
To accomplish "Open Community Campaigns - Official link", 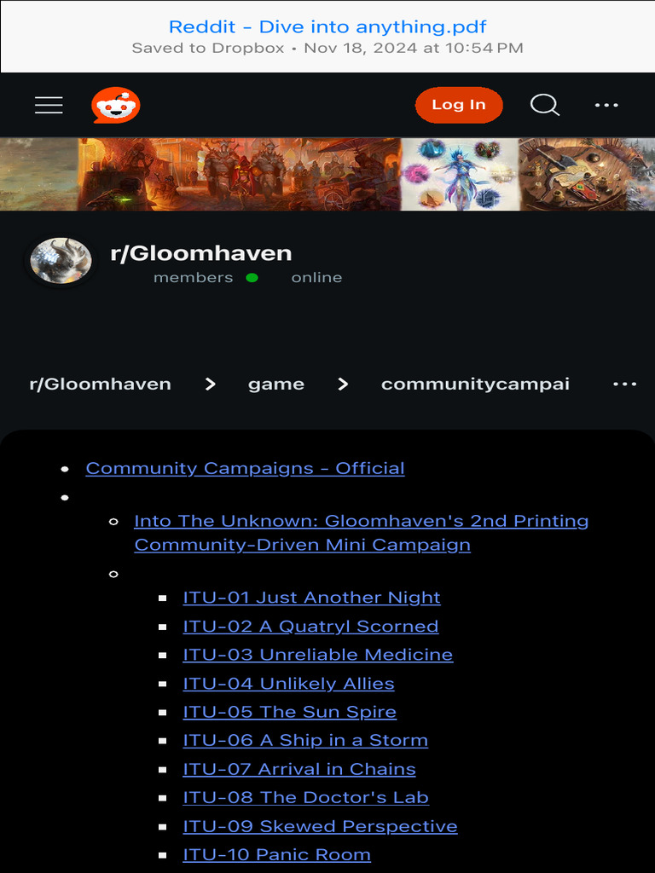I will click(x=245, y=468).
